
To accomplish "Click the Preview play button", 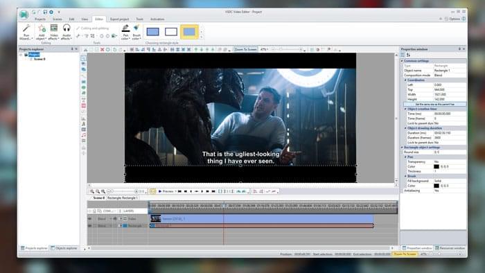I will 166,191.
